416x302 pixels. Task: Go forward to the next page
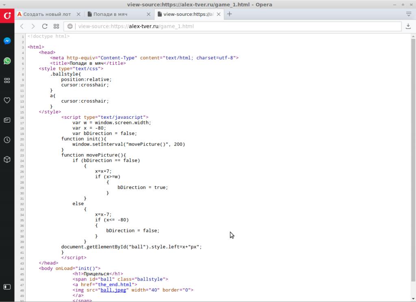(33, 26)
